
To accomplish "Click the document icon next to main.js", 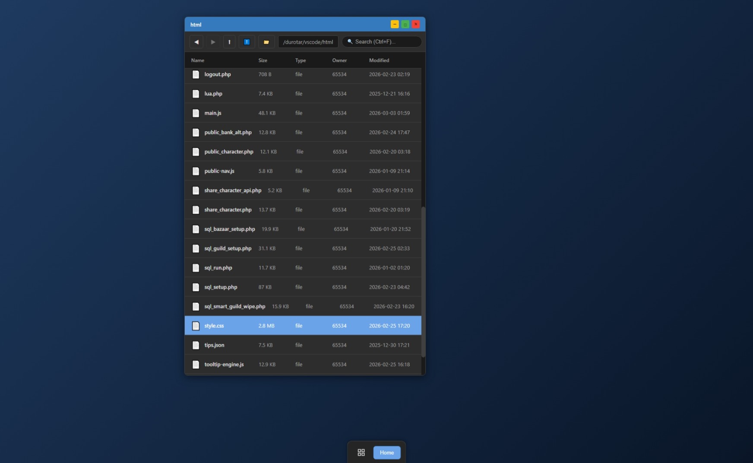I will coord(196,113).
